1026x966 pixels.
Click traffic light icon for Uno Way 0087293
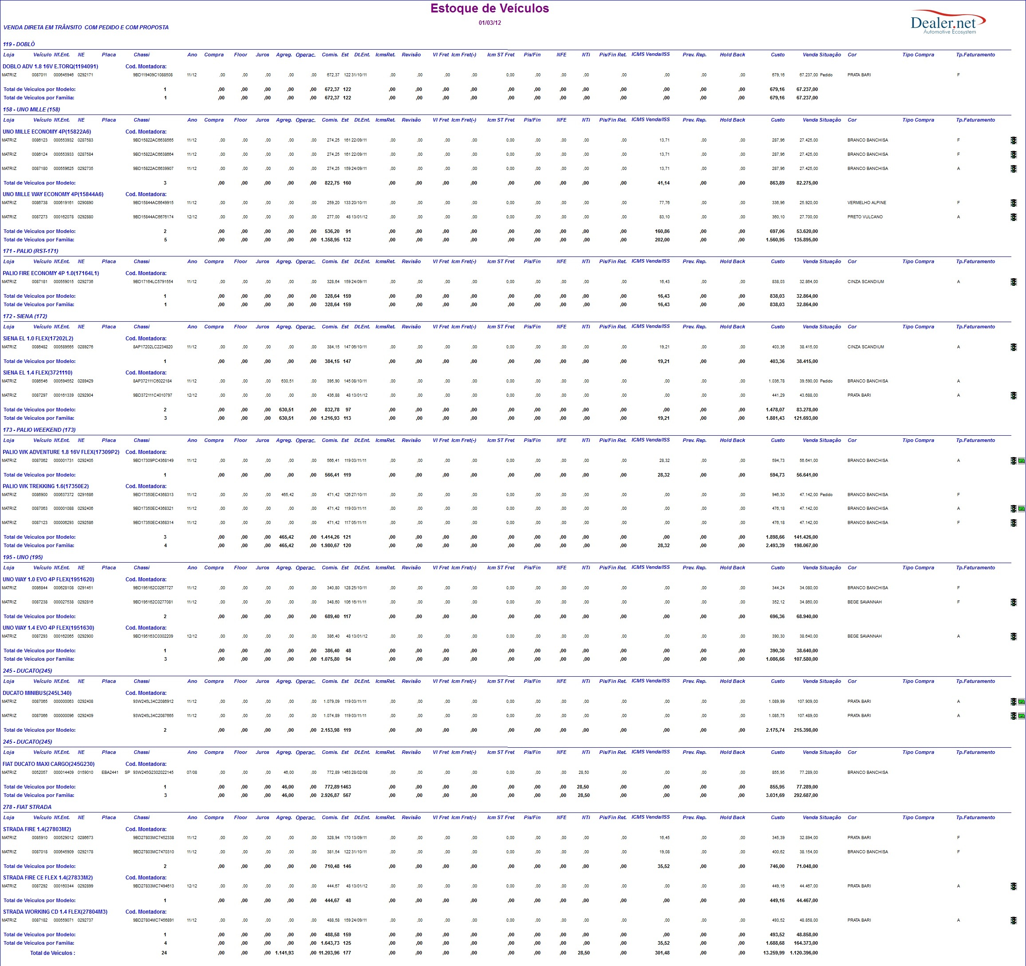pos(1014,636)
